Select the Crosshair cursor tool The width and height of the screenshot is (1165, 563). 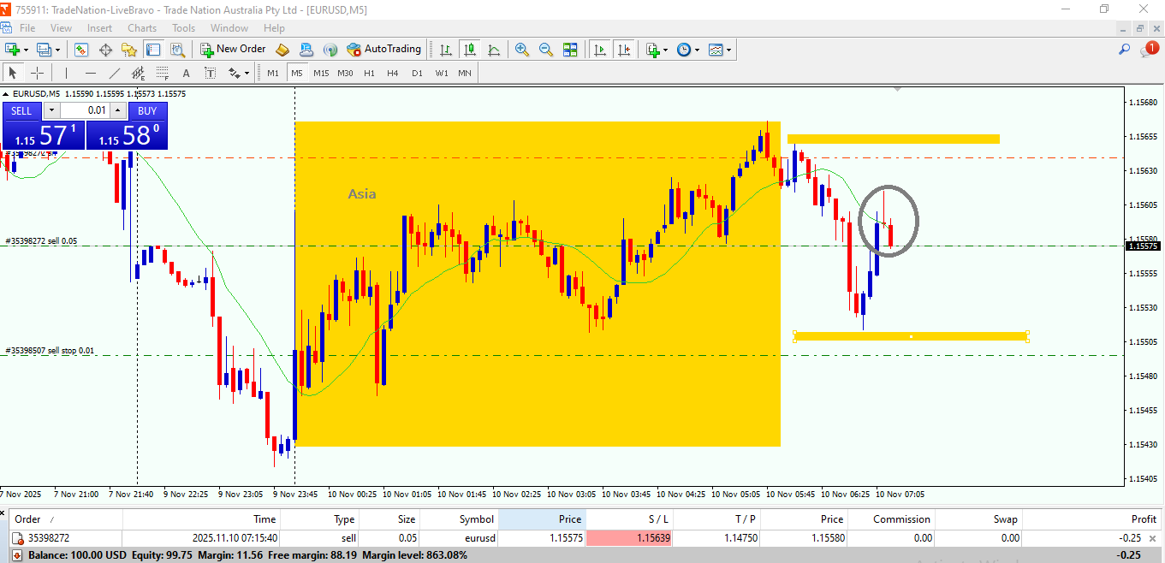(x=38, y=73)
